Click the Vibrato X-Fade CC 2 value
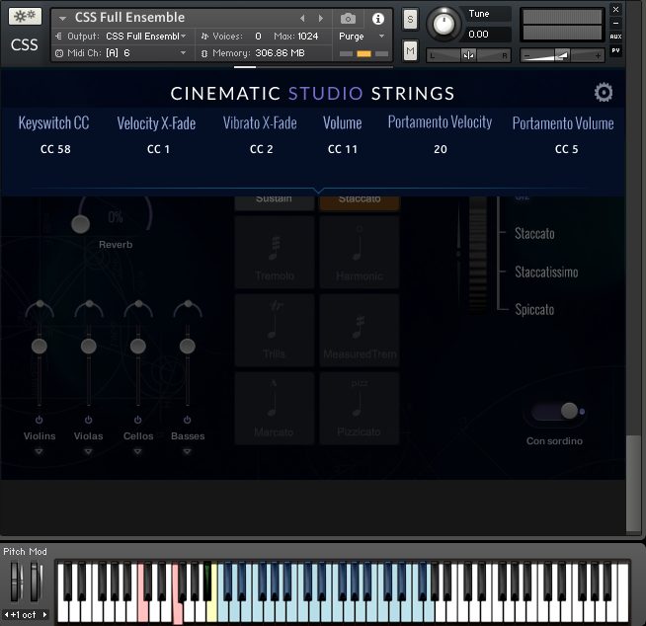The height and width of the screenshot is (626, 646). (x=261, y=149)
